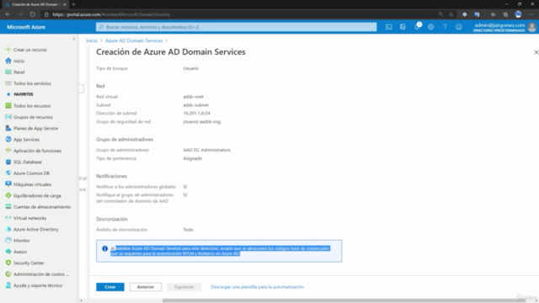Open browser settings ellipsis menu

[531, 14]
